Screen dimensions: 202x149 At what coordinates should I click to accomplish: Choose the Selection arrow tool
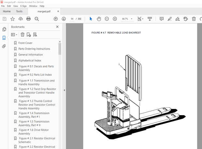click(91, 19)
